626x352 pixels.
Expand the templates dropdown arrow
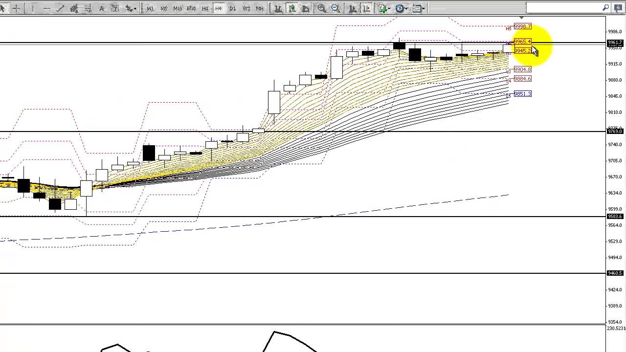point(424,8)
